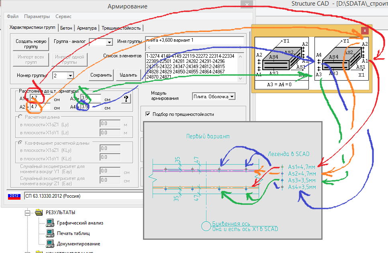Click the Удалить button
Viewport: 388px width, 253px height.
[128, 75]
